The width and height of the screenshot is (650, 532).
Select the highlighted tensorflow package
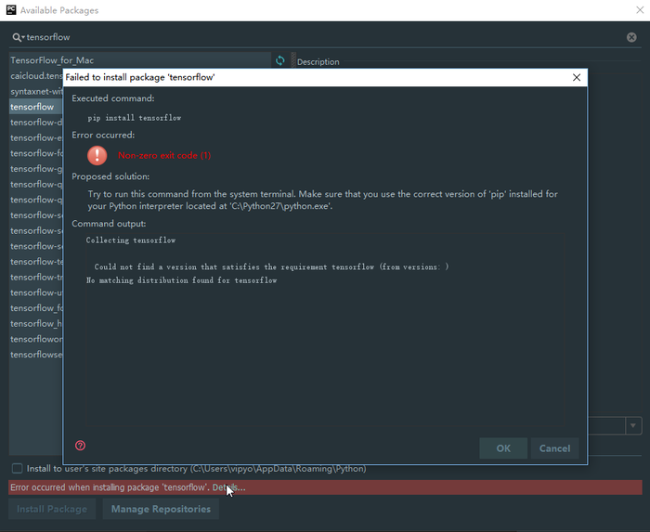[32, 107]
